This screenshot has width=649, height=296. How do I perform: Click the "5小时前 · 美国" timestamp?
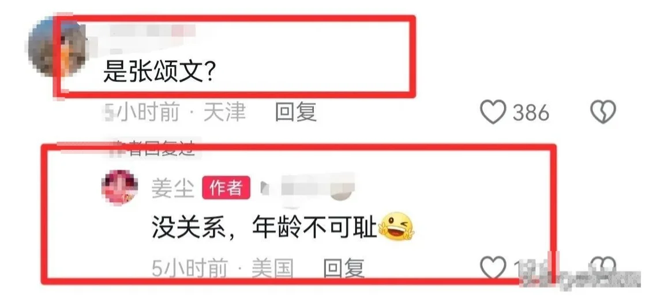click(x=223, y=268)
